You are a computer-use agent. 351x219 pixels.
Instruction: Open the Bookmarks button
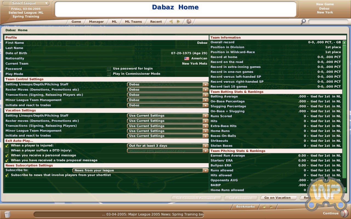tap(245, 207)
